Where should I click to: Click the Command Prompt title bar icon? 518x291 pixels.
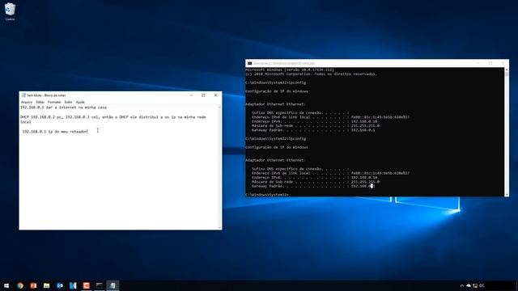click(x=250, y=63)
